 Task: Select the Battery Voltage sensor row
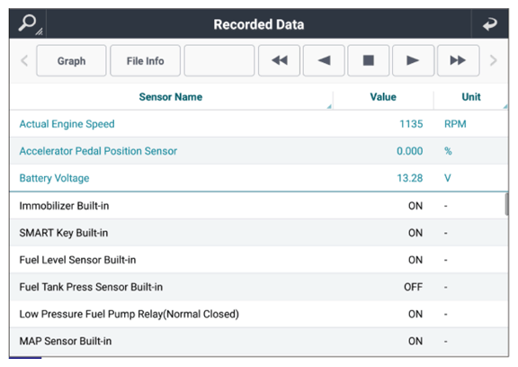(x=259, y=178)
